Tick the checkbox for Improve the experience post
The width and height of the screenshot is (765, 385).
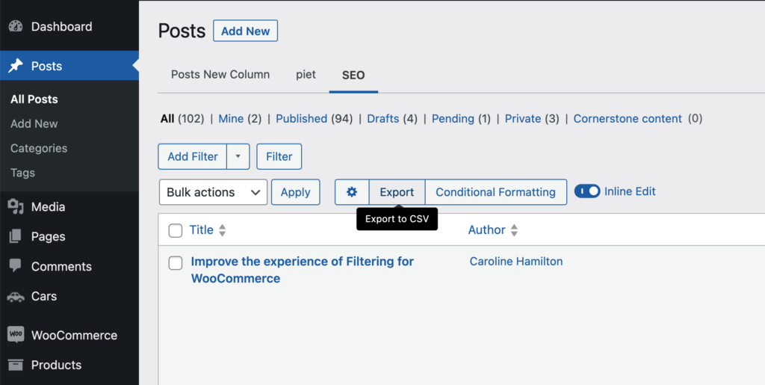point(176,263)
